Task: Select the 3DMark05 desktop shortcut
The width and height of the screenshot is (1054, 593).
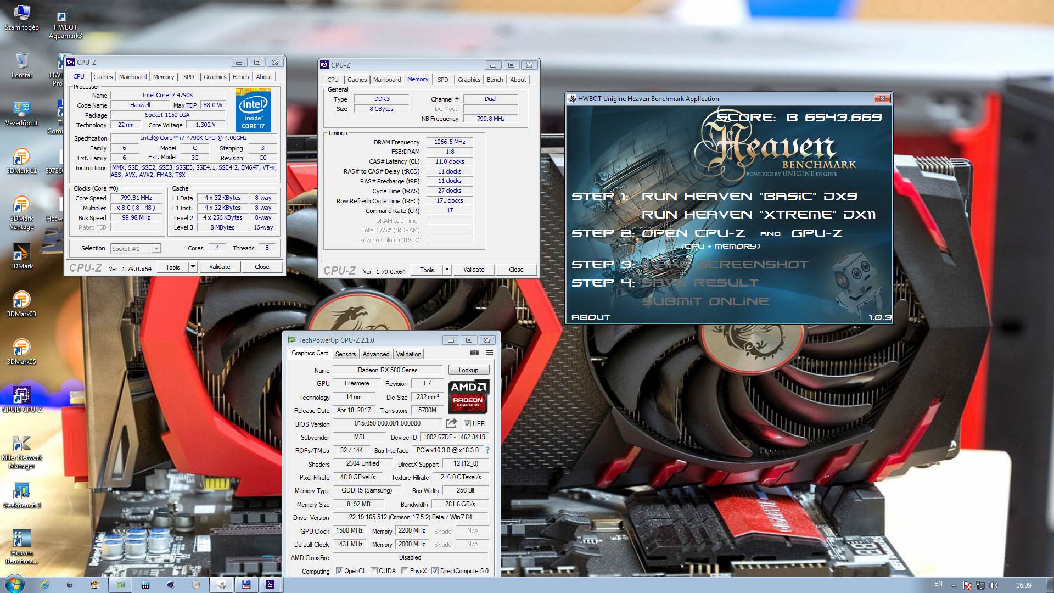Action: point(21,352)
